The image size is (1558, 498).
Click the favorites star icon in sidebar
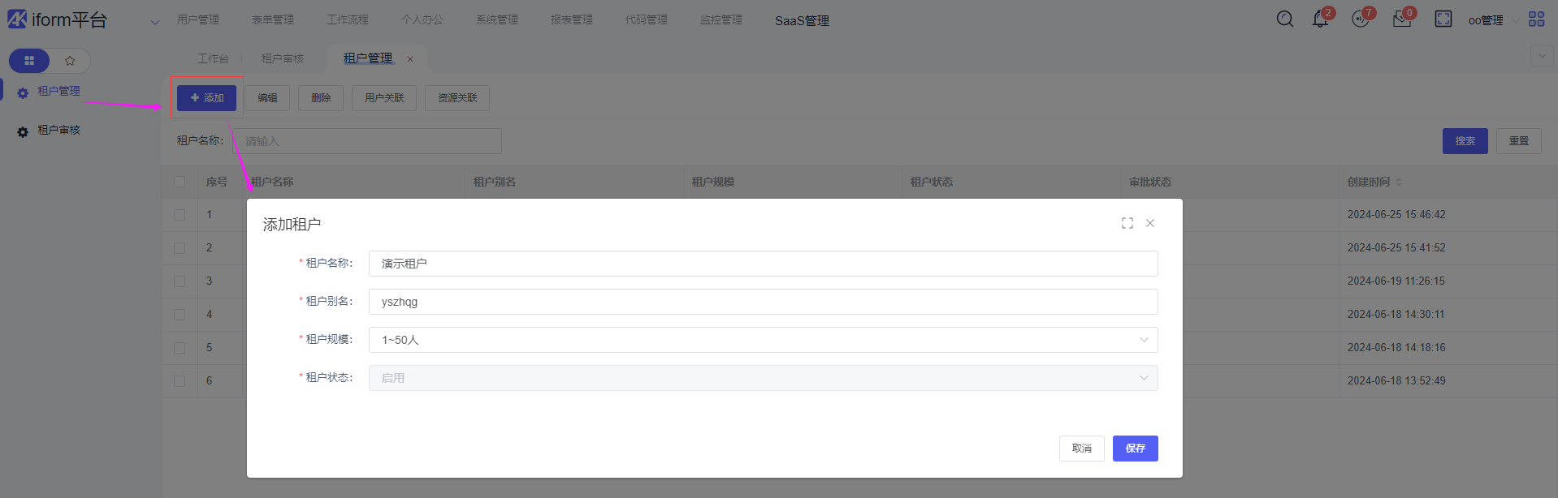70,61
